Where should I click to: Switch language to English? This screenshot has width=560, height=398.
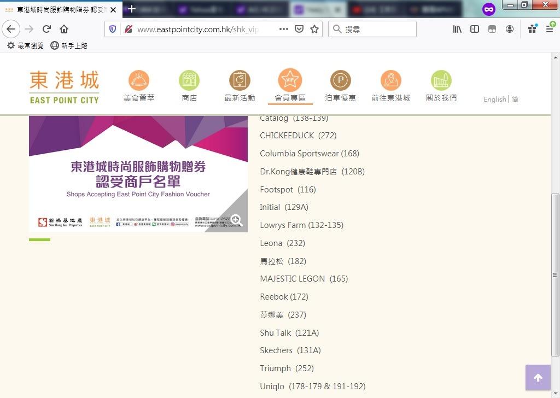[x=494, y=99]
